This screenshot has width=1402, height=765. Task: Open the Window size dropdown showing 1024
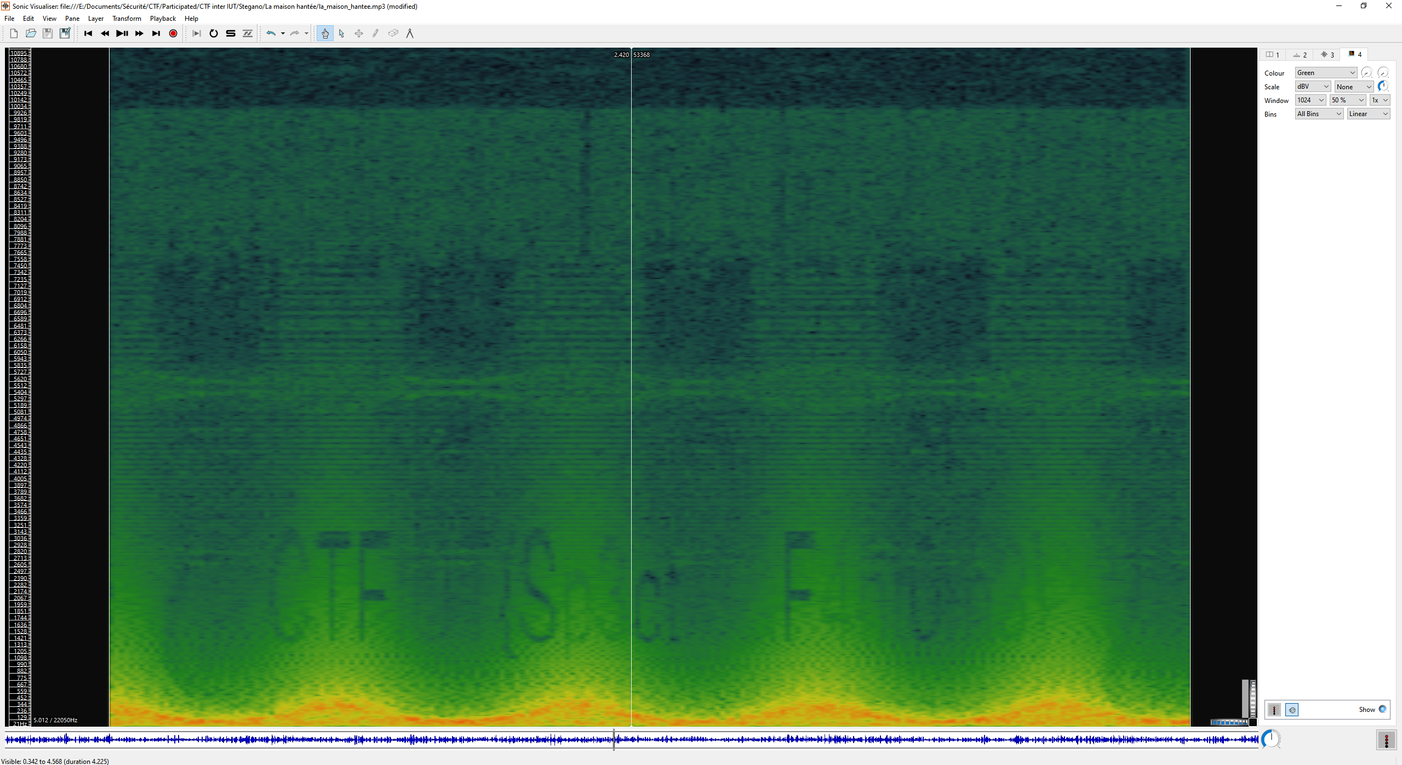click(x=1311, y=100)
